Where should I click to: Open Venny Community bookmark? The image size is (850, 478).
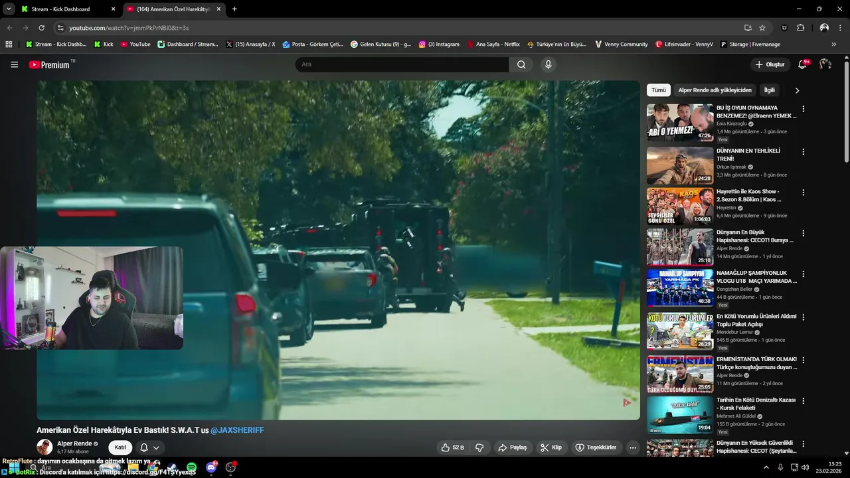click(620, 44)
